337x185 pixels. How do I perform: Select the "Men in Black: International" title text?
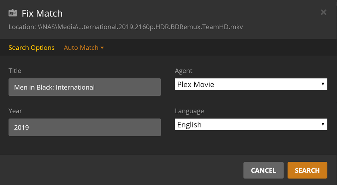tap(54, 87)
